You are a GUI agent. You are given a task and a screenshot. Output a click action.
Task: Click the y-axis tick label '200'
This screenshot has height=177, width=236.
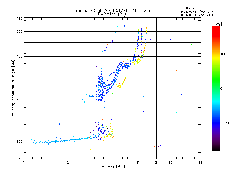click(x=19, y=99)
